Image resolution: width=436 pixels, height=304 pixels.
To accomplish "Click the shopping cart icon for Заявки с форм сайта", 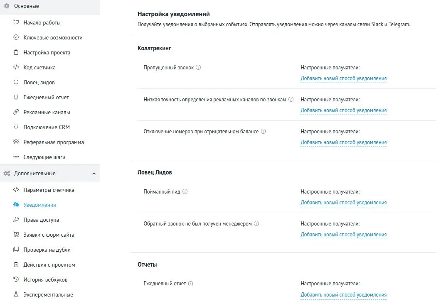I will (x=16, y=234).
